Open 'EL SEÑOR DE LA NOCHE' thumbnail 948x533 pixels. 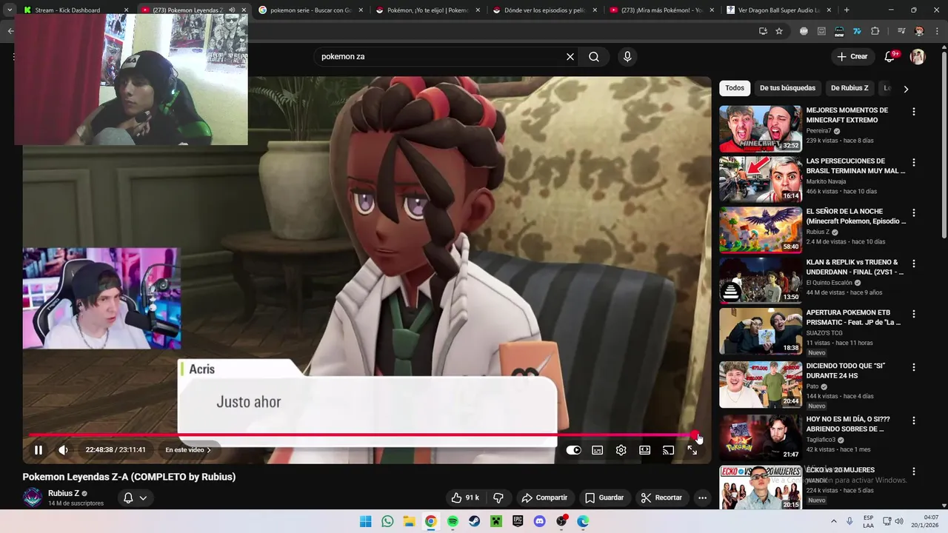pyautogui.click(x=761, y=229)
